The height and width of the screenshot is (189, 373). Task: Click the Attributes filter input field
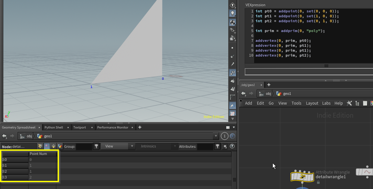pyautogui.click(x=205, y=146)
